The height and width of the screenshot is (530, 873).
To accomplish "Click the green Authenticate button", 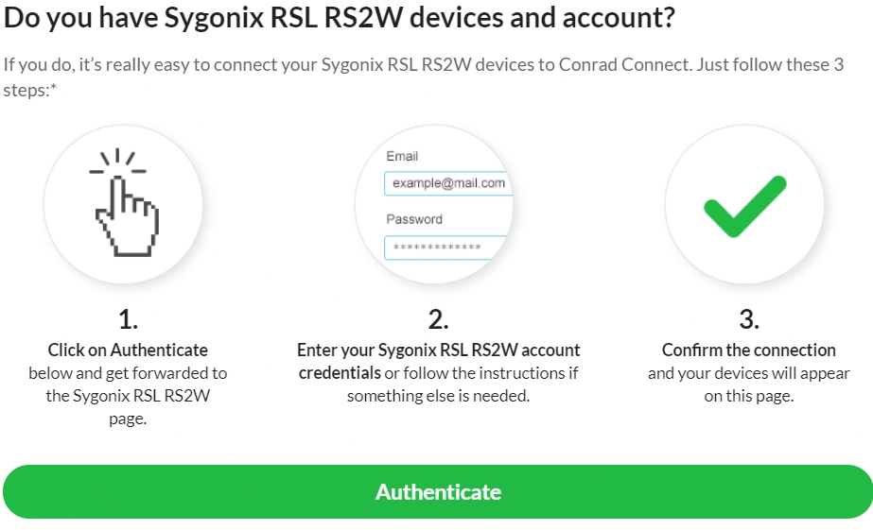I will [x=438, y=491].
